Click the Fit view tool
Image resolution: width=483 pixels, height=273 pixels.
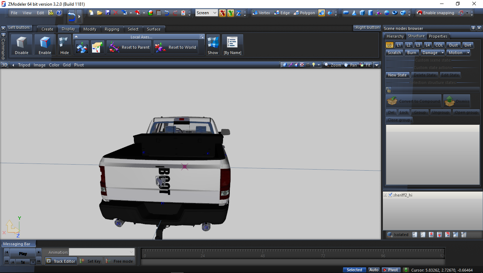[x=365, y=65]
